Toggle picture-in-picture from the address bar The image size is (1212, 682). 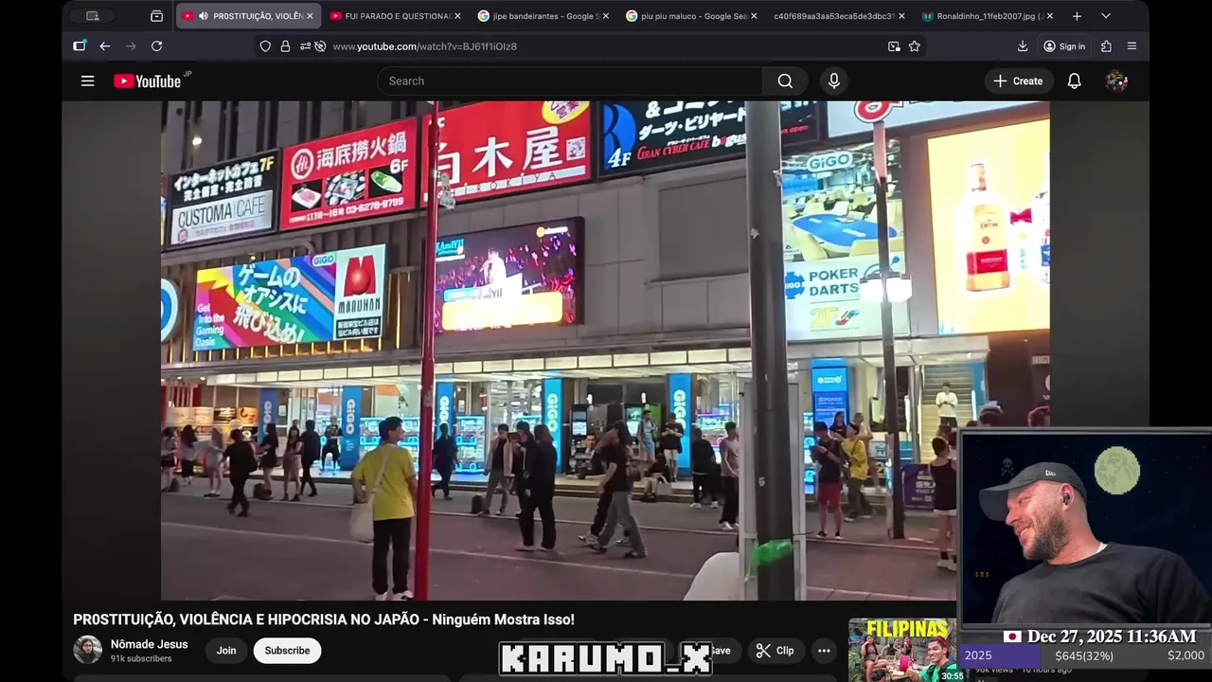(894, 46)
